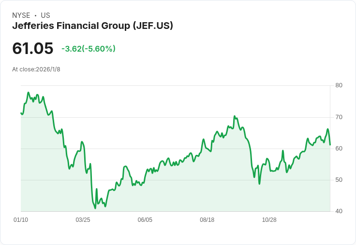
Task: Click the At close:2026/1/8 timestamp
Action: coord(36,69)
